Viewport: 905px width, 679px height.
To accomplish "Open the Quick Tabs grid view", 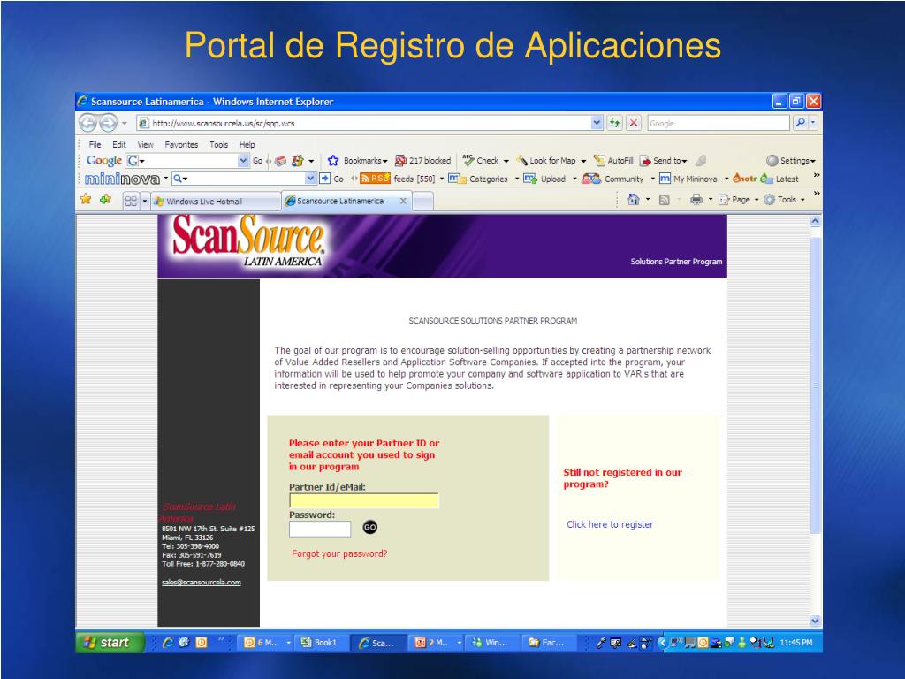I will pos(131,201).
